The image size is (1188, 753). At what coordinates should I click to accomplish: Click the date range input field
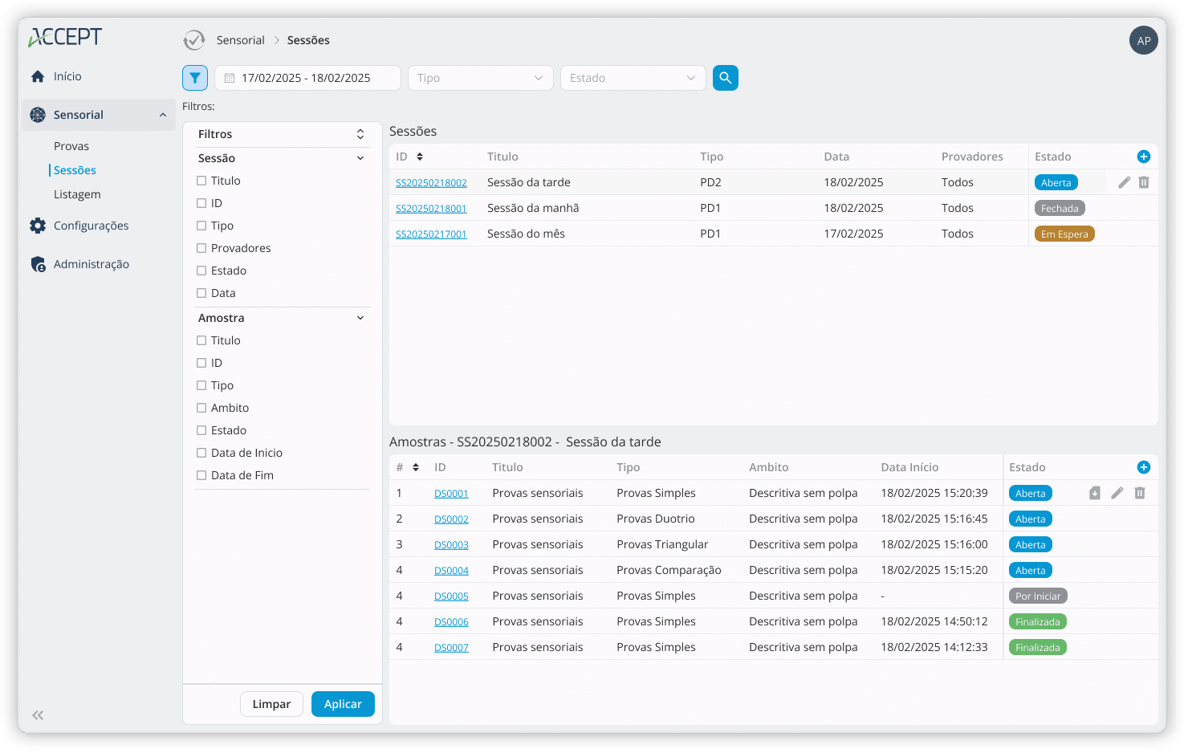point(307,78)
